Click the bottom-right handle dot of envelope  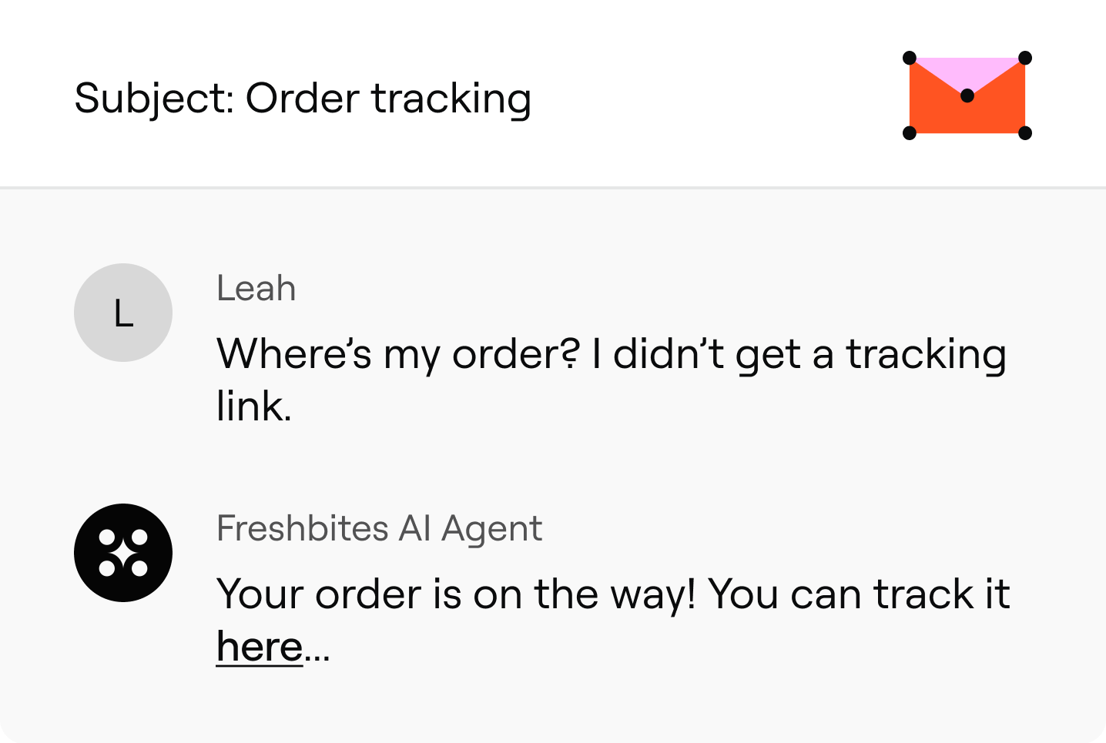tap(1025, 133)
